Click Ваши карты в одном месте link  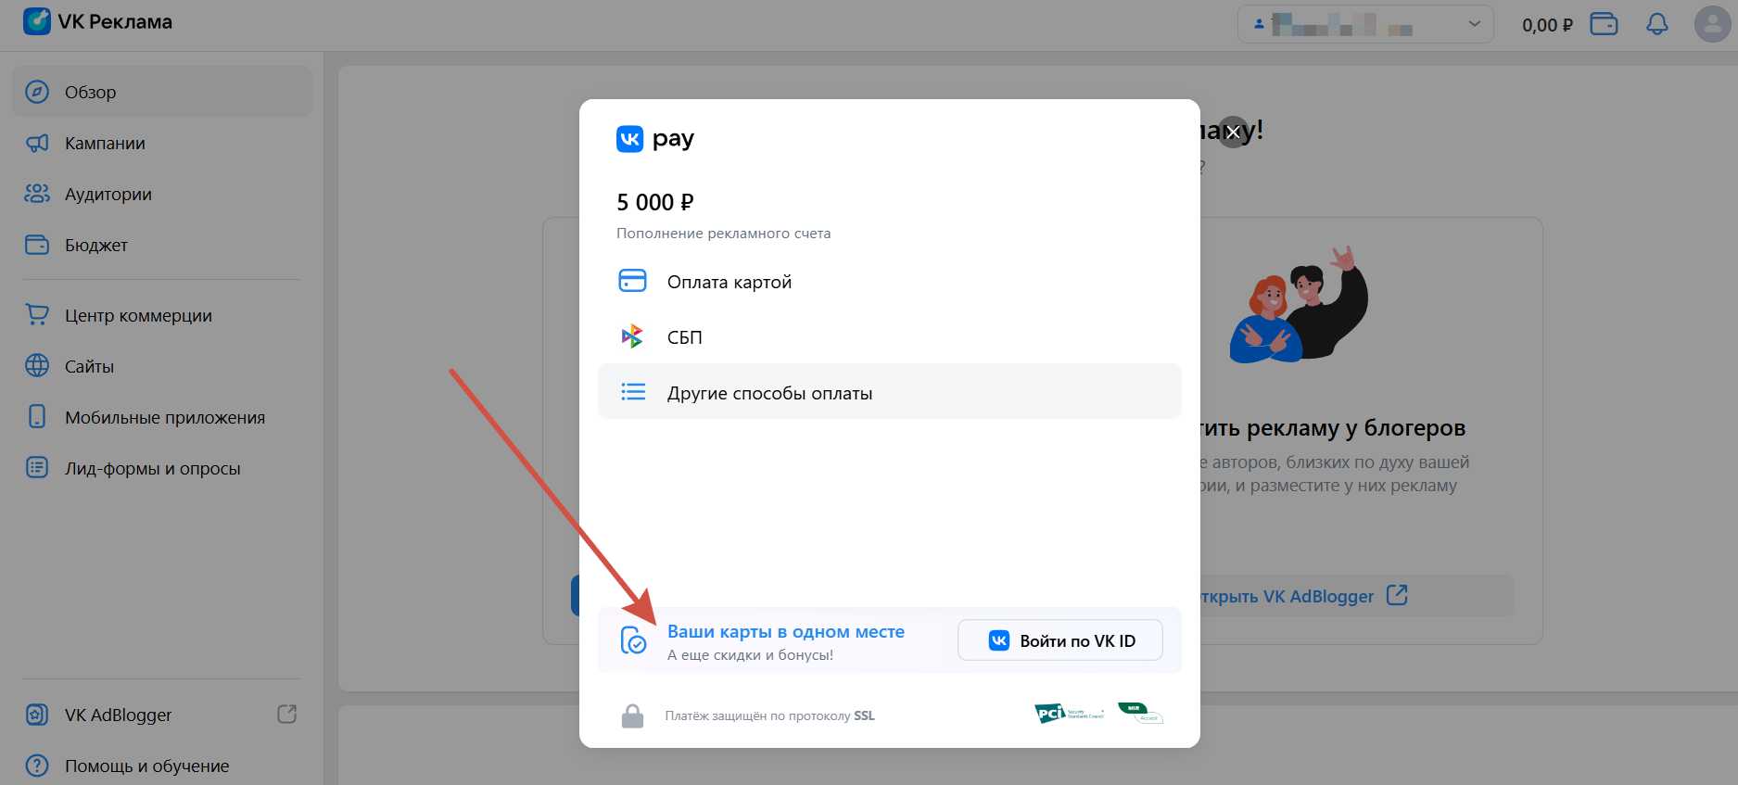[x=786, y=631]
